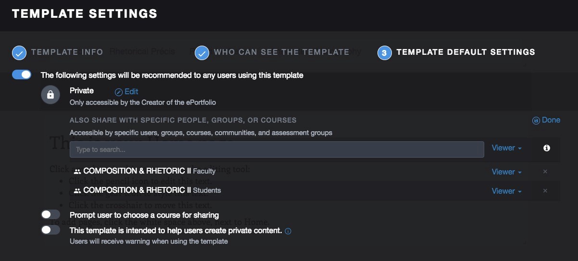Enable Prompt user to choose a course toggle
The image size is (578, 261).
pyautogui.click(x=50, y=214)
